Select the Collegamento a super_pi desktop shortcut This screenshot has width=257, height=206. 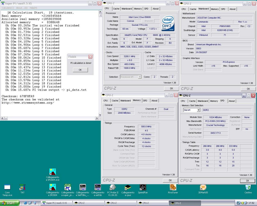[67, 190]
